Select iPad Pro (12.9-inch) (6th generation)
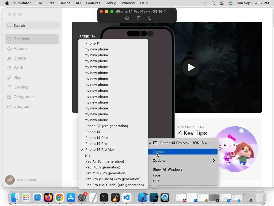 pos(113,185)
